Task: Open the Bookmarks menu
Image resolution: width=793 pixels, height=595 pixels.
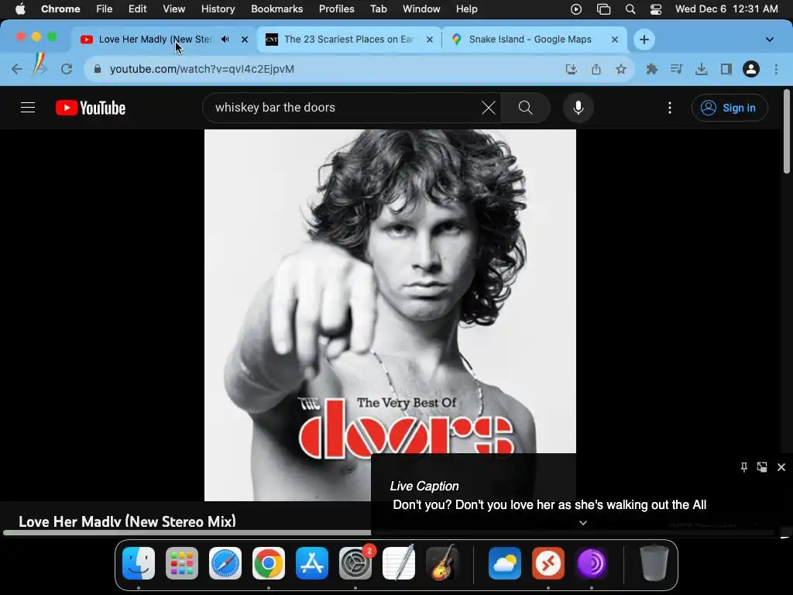Action: pyautogui.click(x=277, y=9)
